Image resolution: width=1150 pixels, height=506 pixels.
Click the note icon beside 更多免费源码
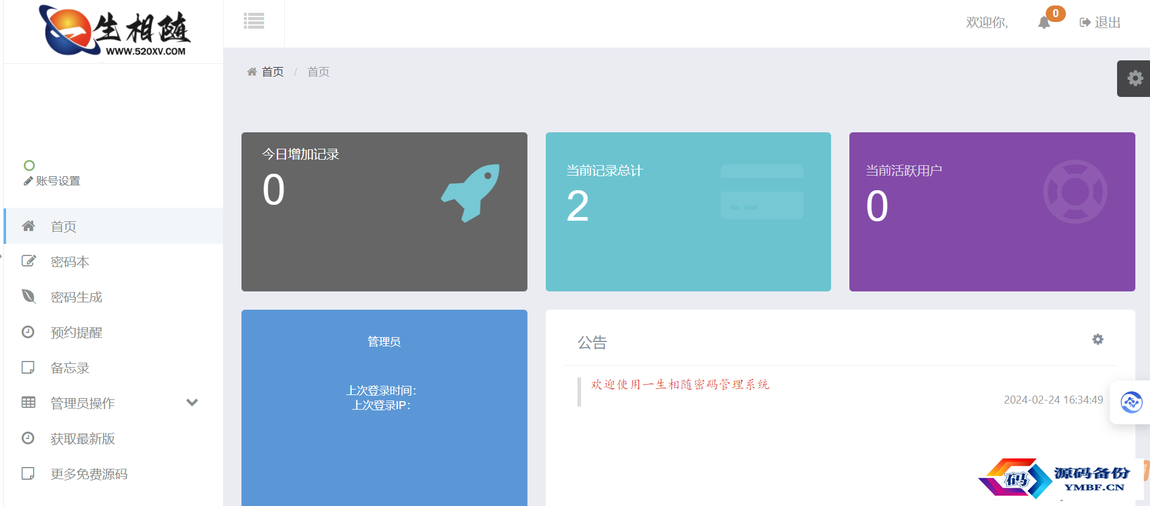tap(28, 473)
